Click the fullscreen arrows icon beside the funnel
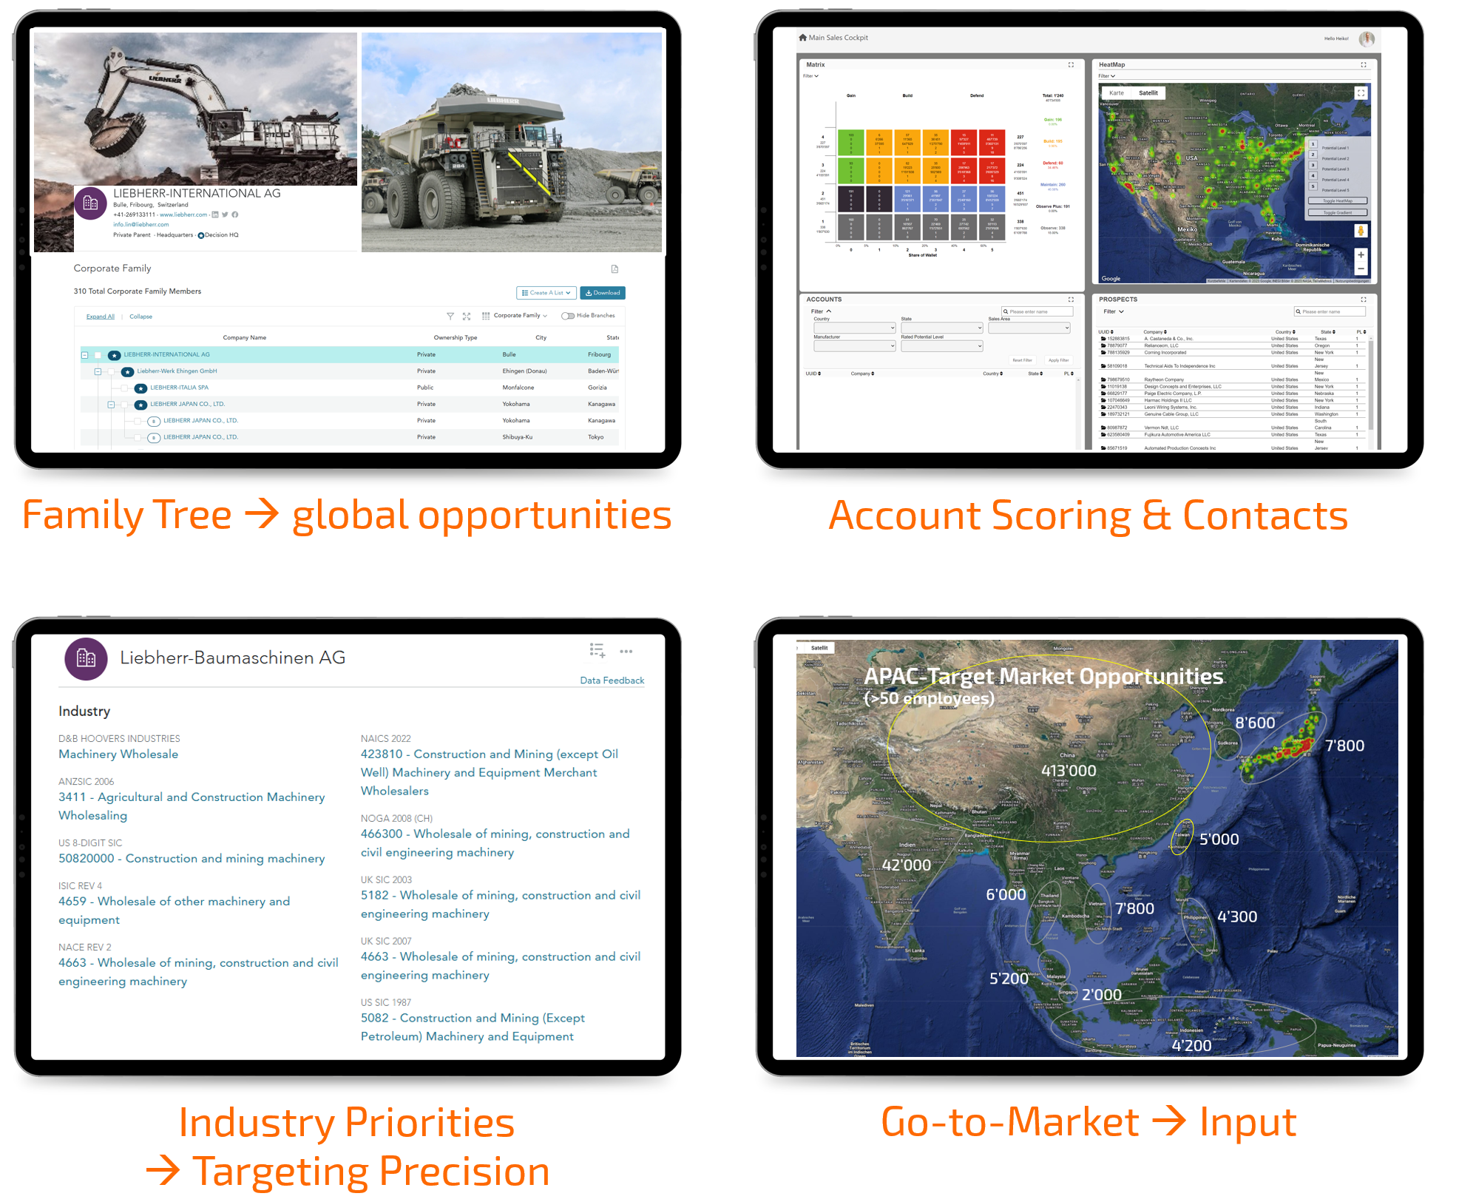 tap(467, 316)
